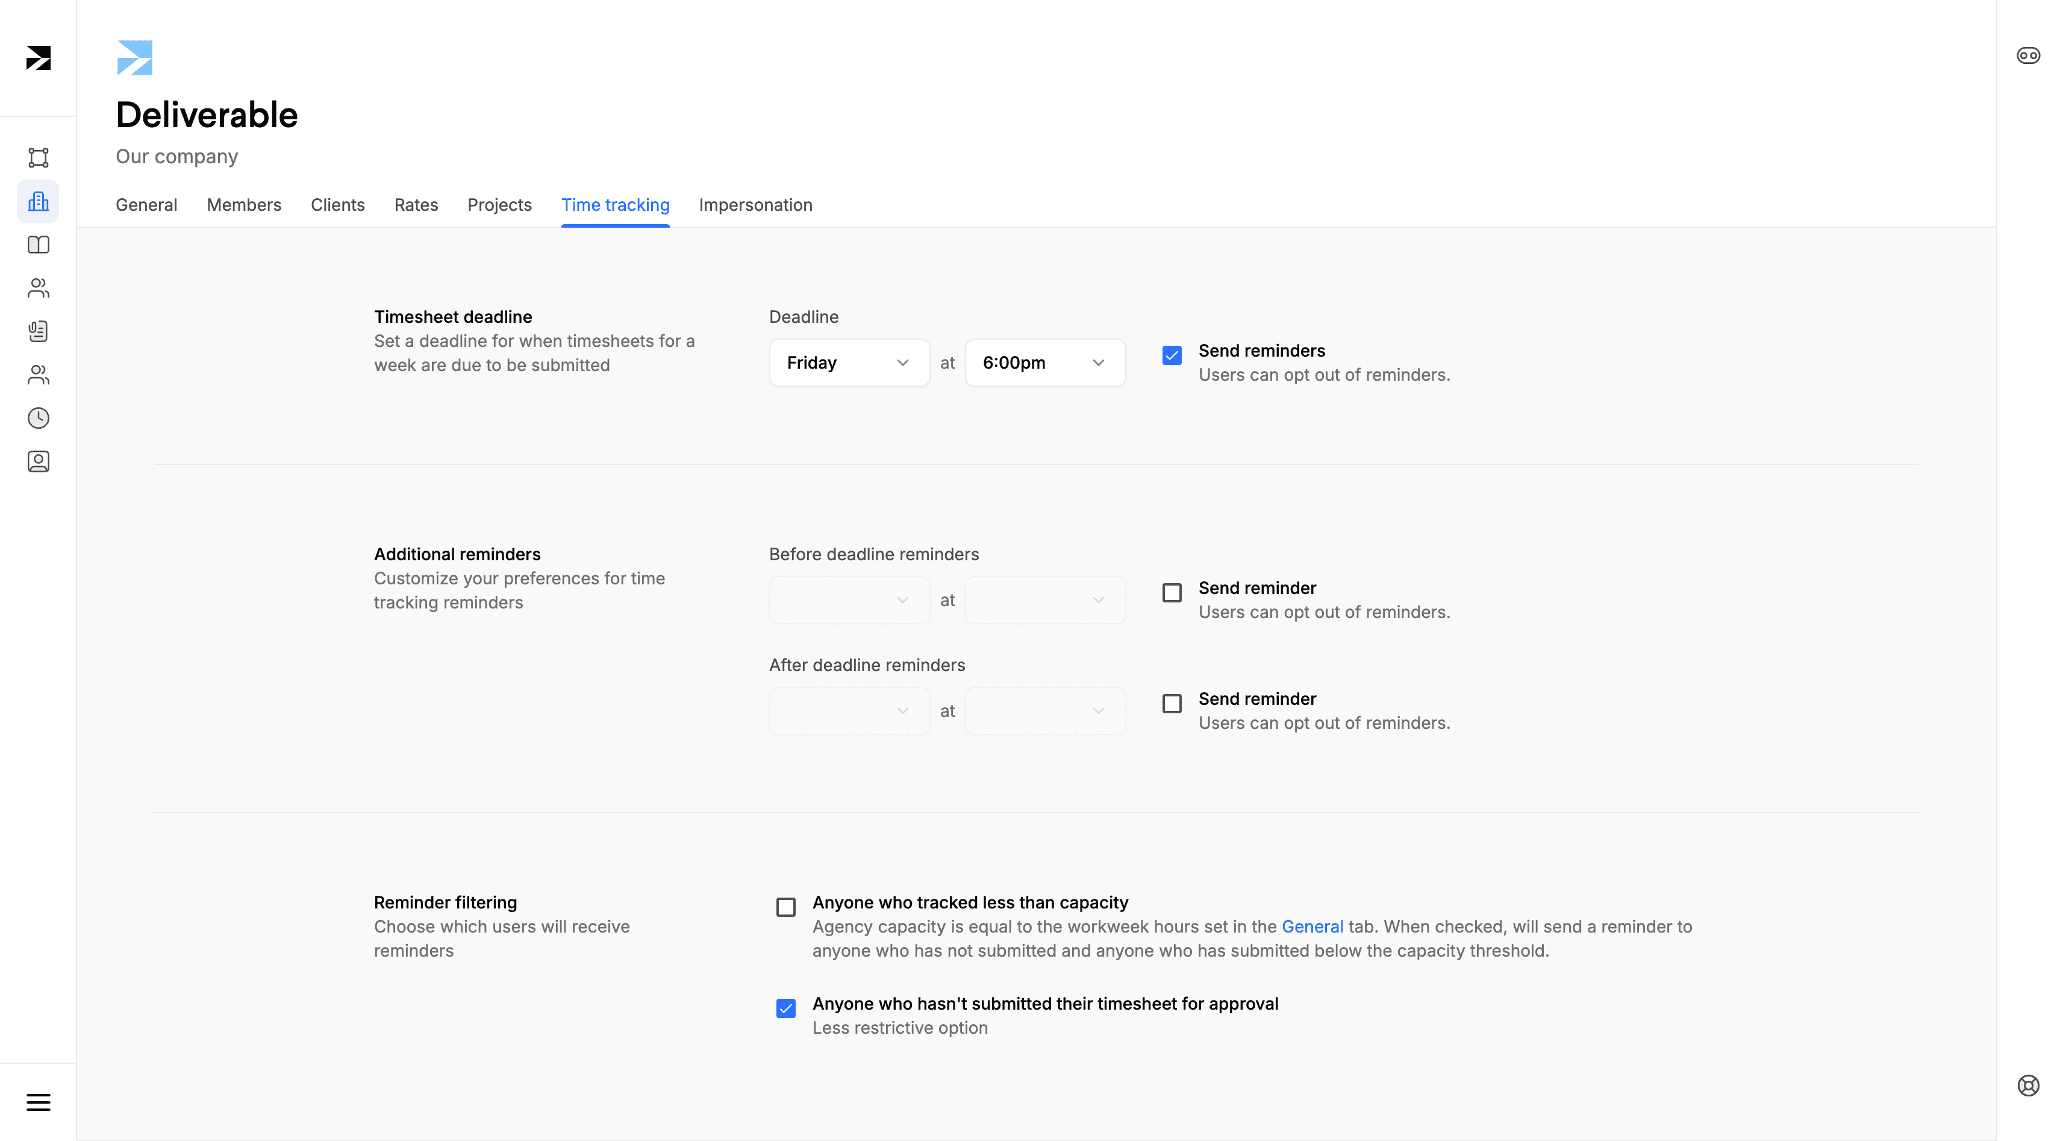Switch to the Rates tab
The image size is (2060, 1141).
416,205
